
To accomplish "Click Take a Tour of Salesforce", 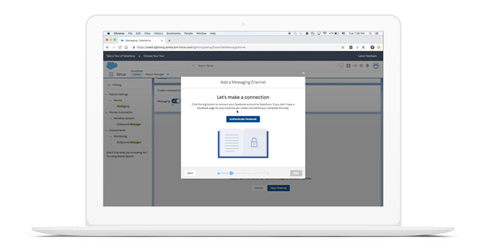I will point(121,56).
